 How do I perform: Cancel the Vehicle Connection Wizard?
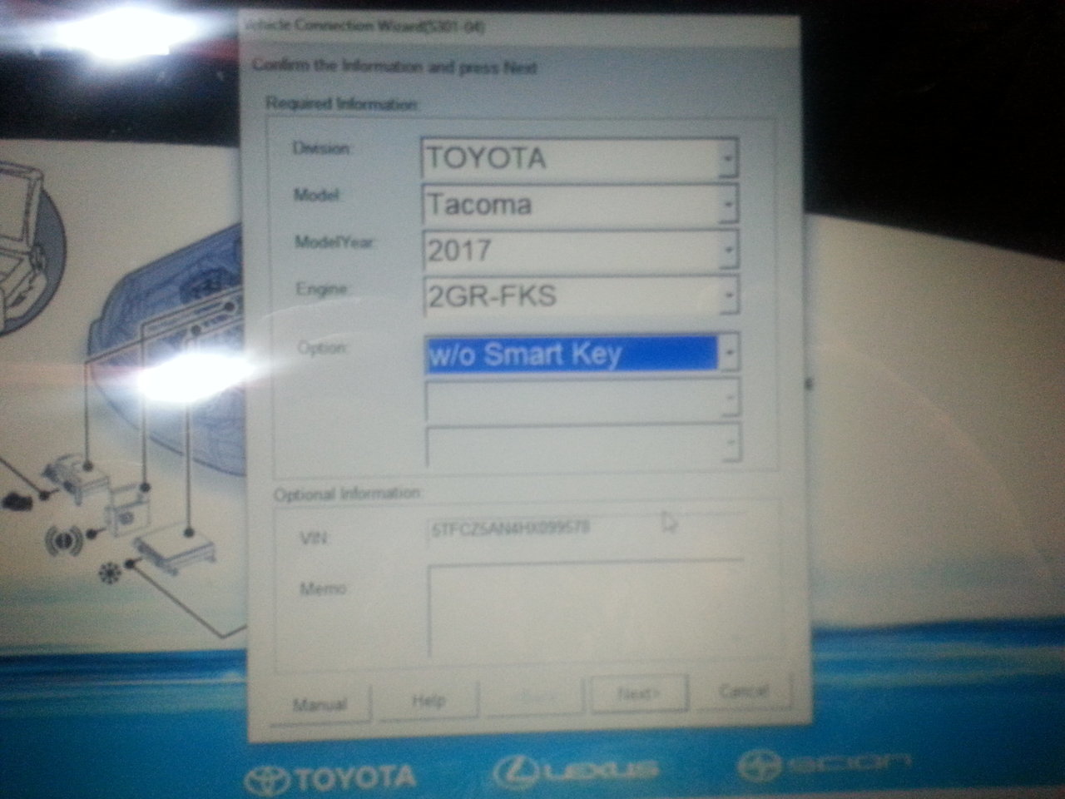pyautogui.click(x=743, y=690)
